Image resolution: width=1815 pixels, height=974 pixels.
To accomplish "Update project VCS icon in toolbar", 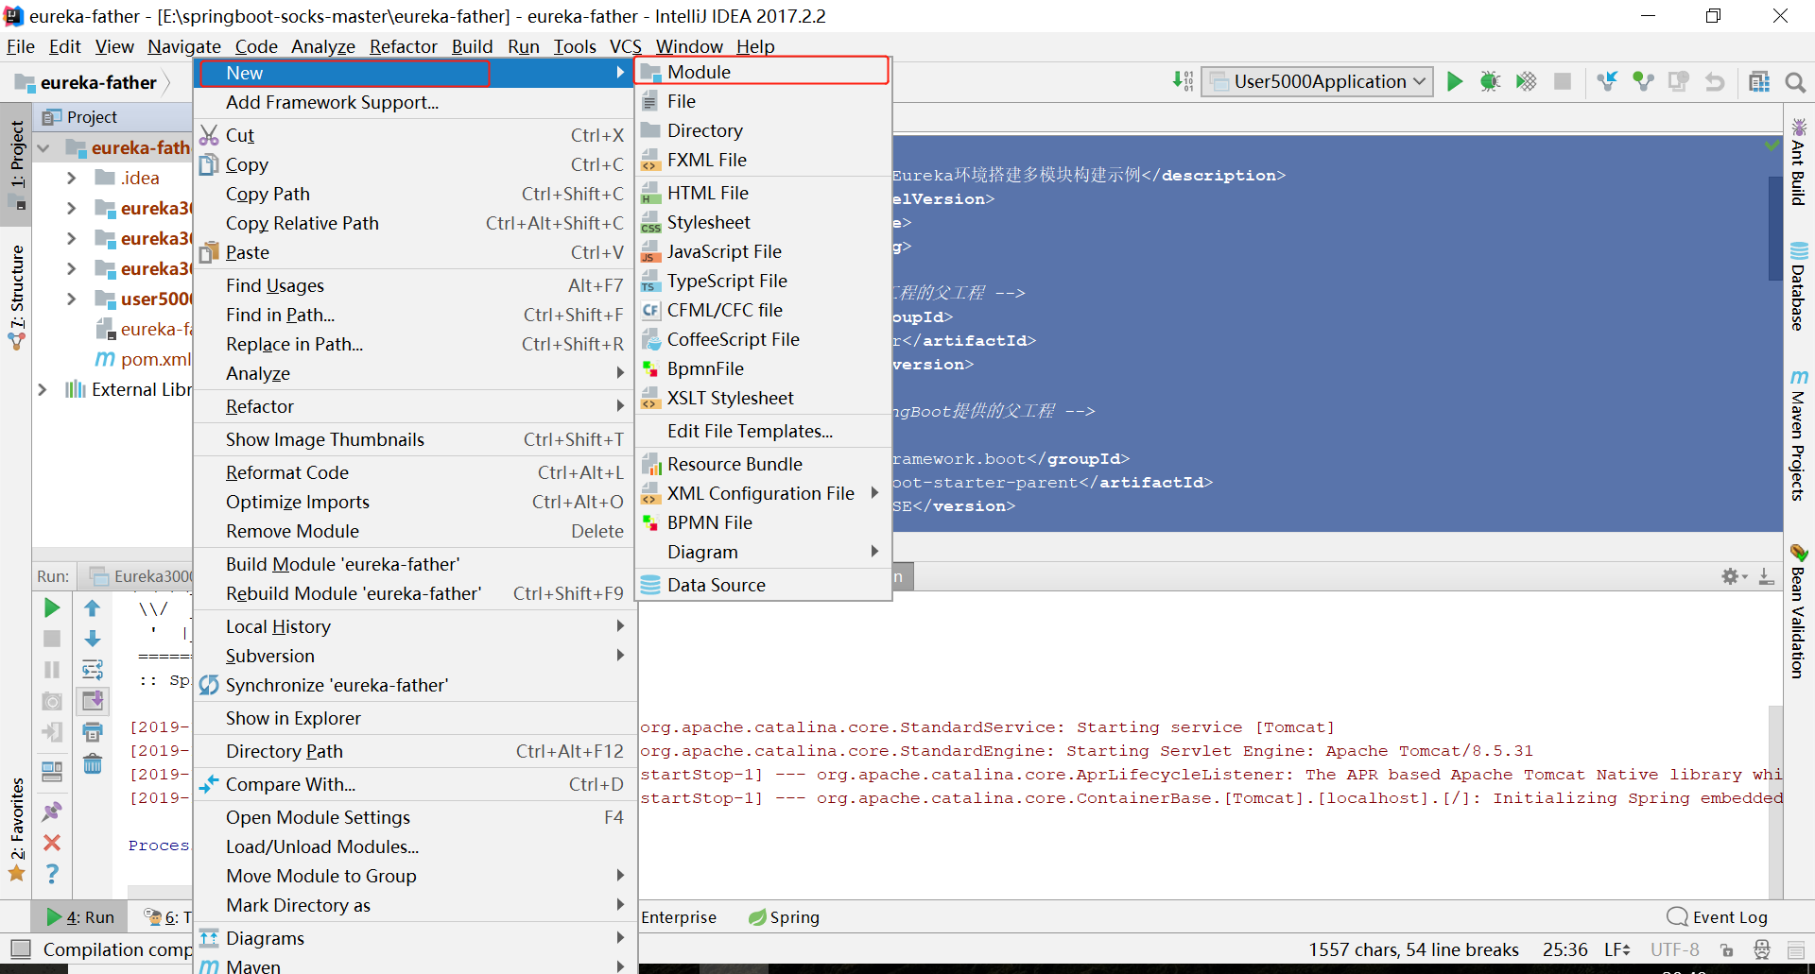I will click(1607, 82).
